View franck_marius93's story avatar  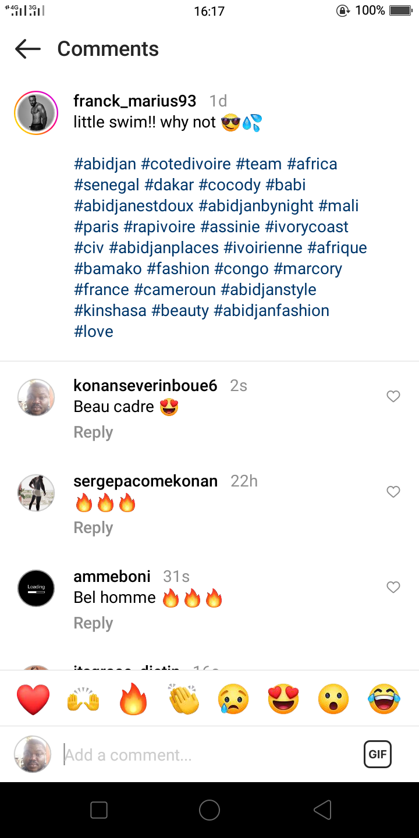36,113
